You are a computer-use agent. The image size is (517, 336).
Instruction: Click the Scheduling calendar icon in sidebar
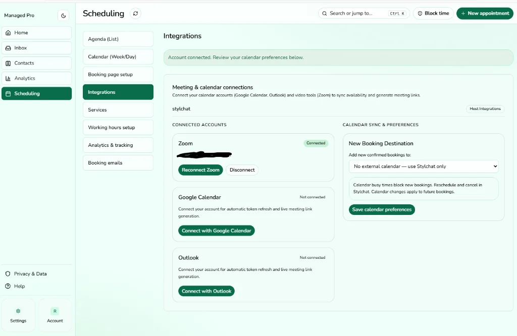point(8,93)
